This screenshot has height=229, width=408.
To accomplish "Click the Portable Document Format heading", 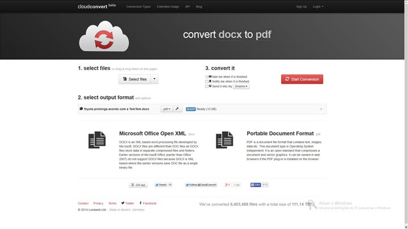I will [x=280, y=133].
